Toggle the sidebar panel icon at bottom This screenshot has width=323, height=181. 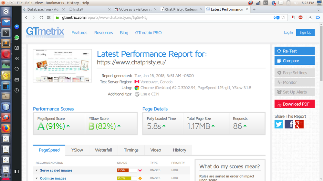(17, 171)
